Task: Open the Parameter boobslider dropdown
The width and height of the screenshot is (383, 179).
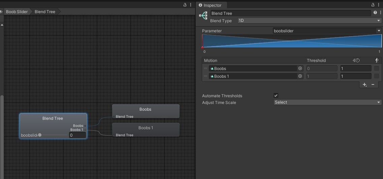Action: click(327, 31)
